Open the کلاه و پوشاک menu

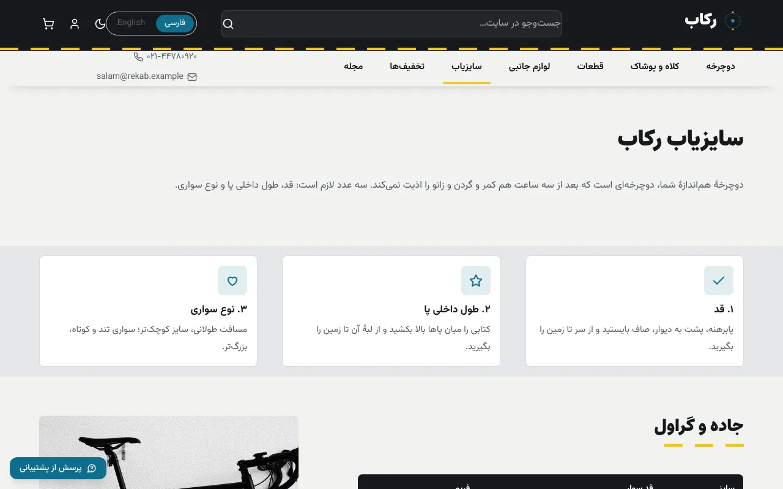pos(655,67)
